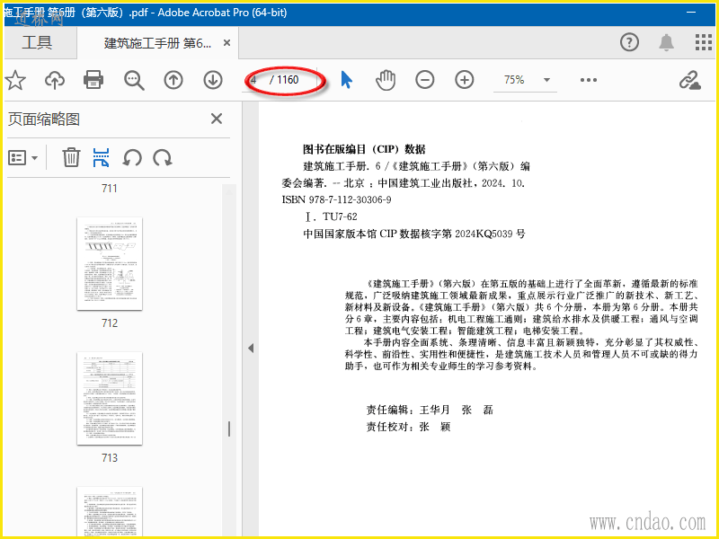Add file to starred with star icon
The width and height of the screenshot is (719, 539).
[x=15, y=80]
